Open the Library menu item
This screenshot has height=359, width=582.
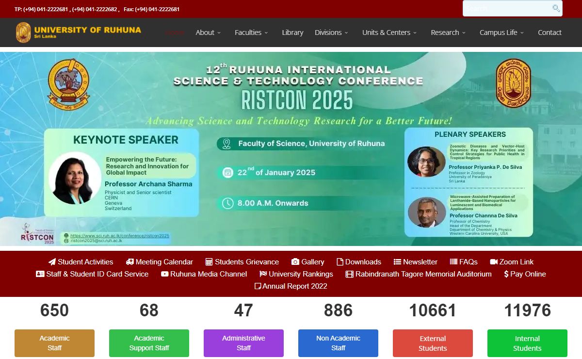(292, 33)
